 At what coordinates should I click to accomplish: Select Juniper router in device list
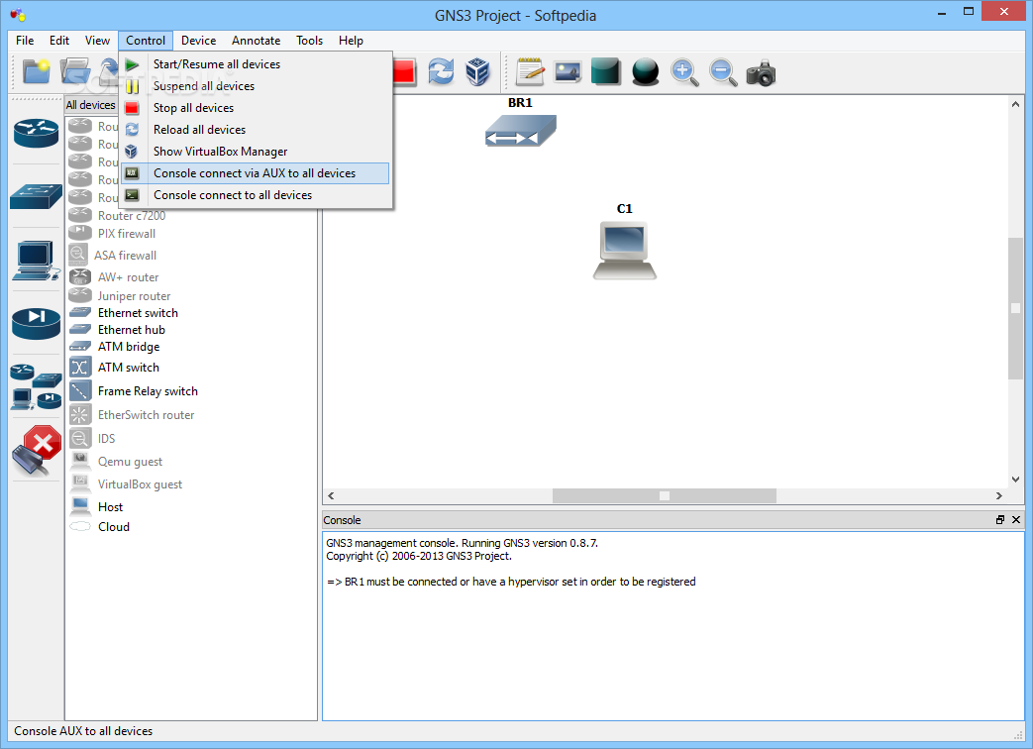pos(135,296)
